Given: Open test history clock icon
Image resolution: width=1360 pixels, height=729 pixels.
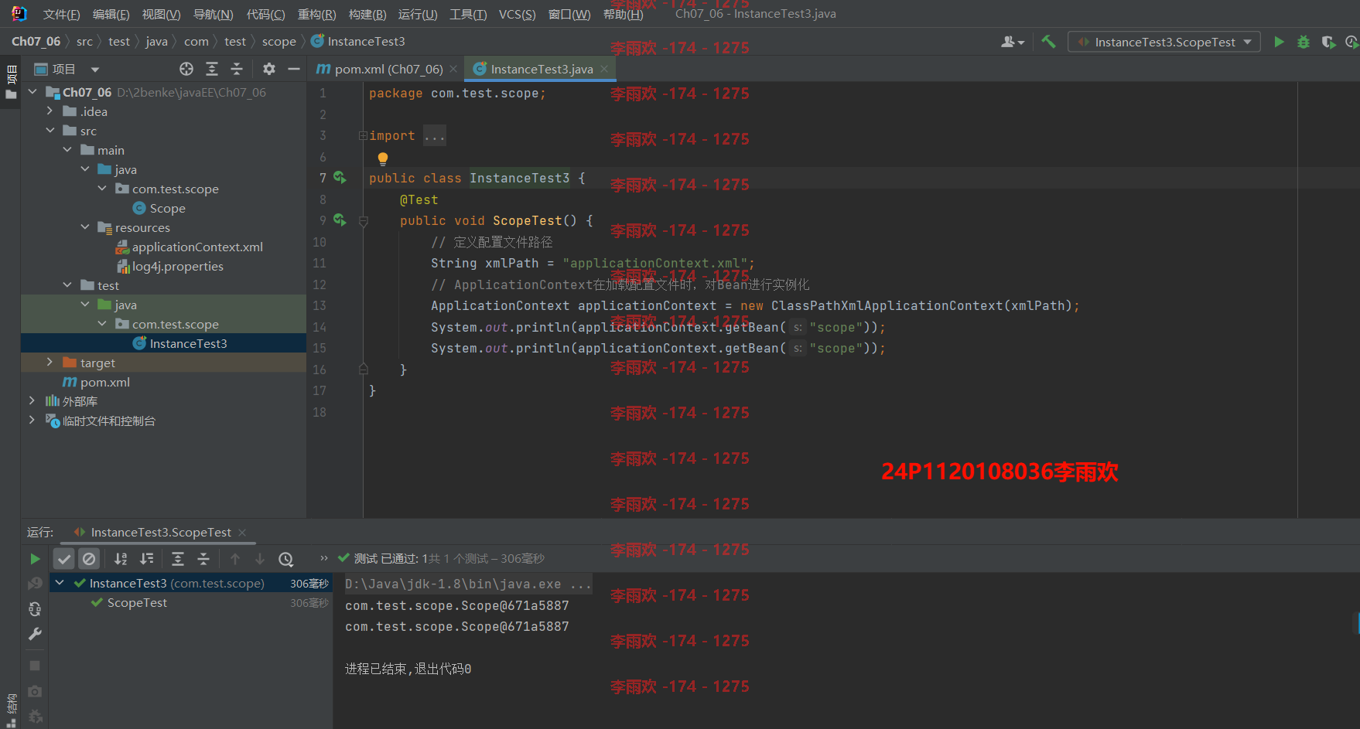Looking at the screenshot, I should [x=285, y=558].
